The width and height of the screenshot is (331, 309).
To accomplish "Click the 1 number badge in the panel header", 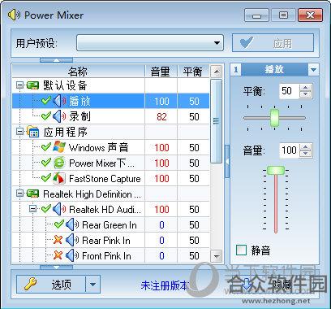I will [235, 70].
